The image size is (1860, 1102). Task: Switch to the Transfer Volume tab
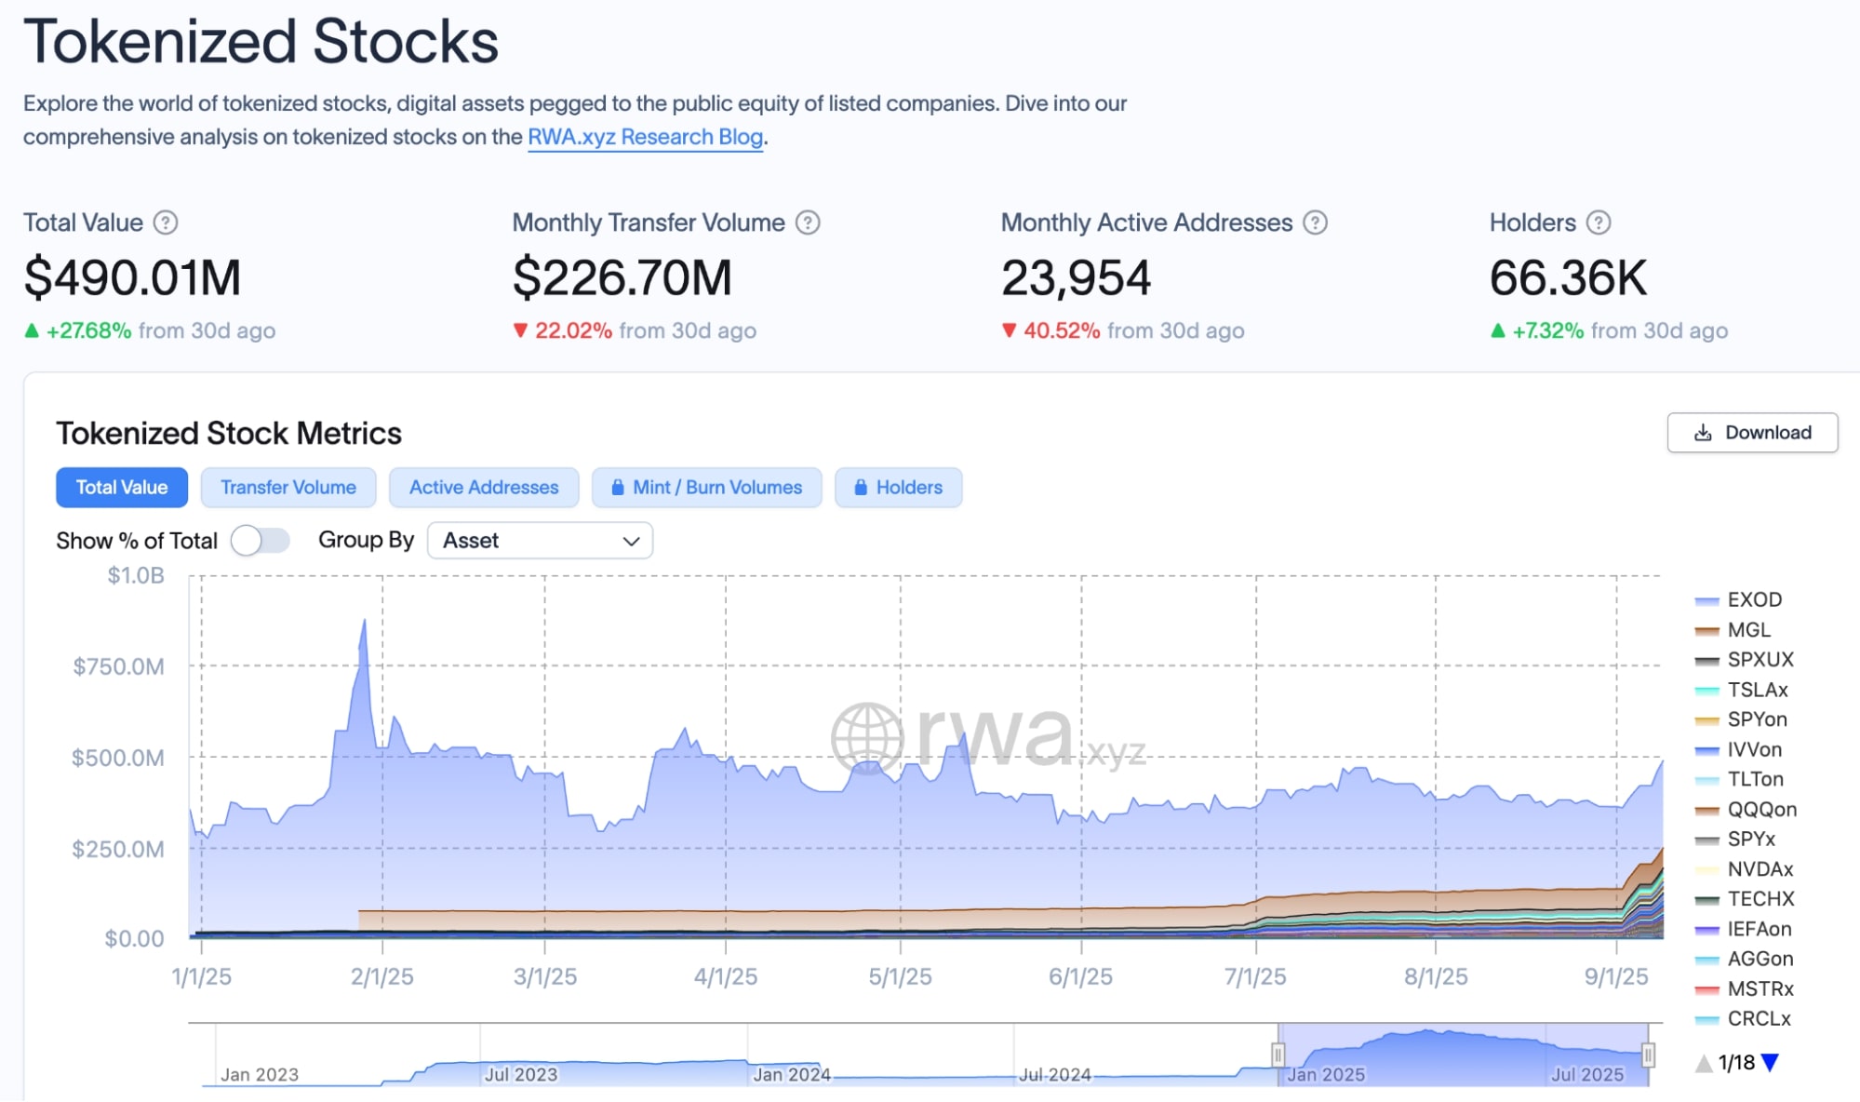(x=288, y=488)
